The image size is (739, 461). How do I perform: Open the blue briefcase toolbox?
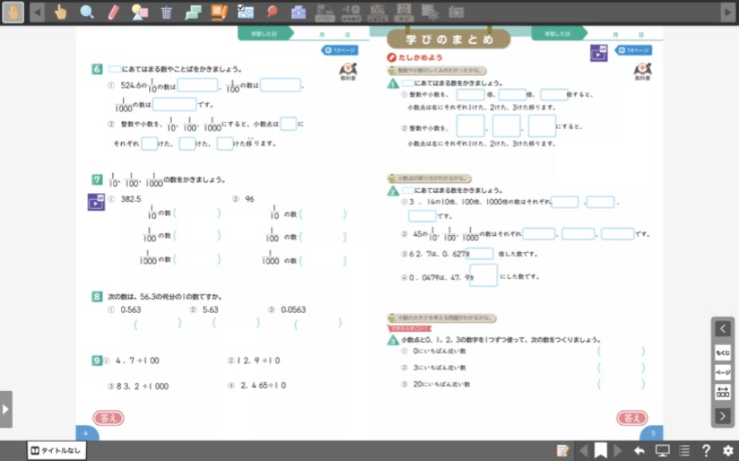point(299,12)
